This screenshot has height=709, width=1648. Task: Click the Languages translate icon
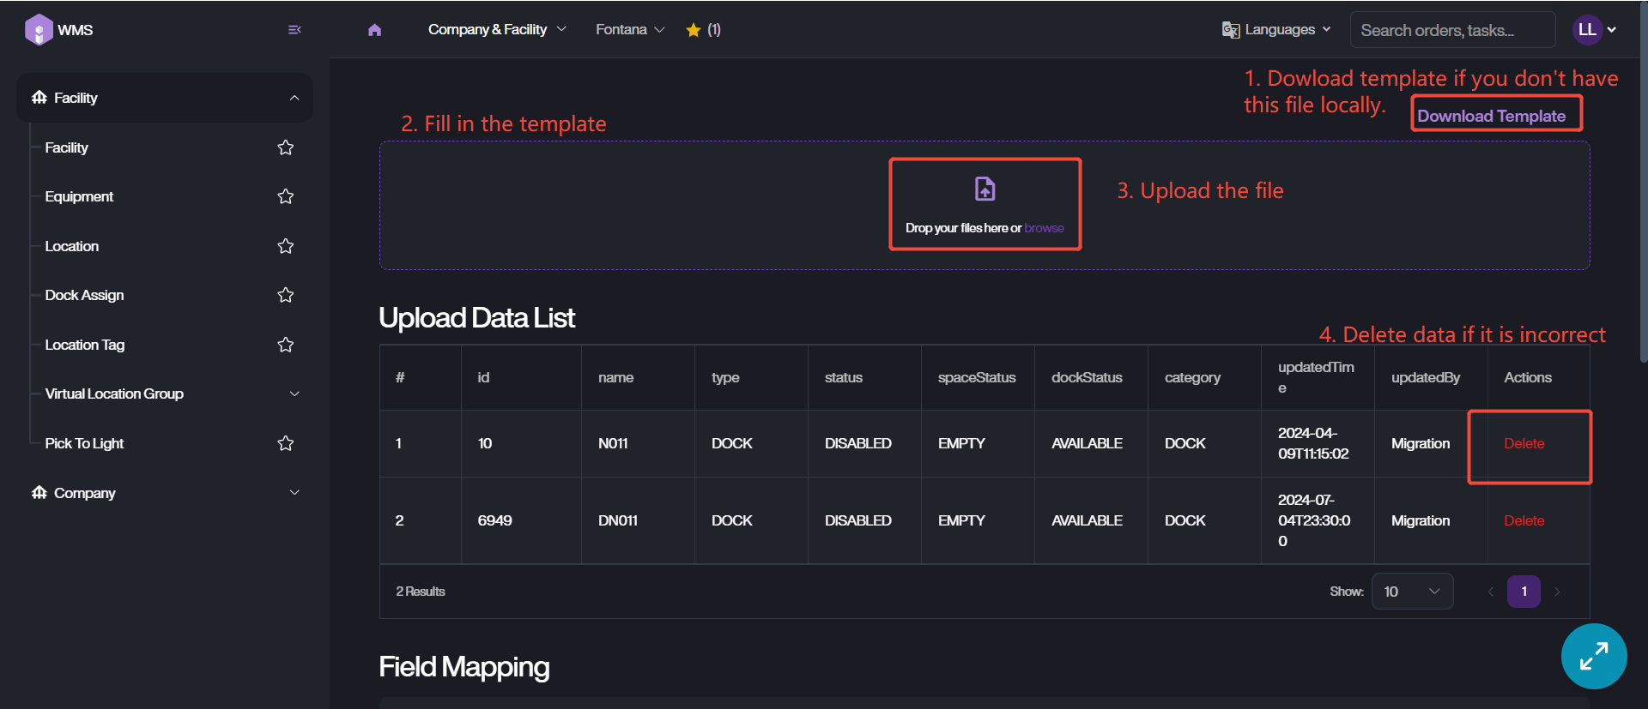point(1231,30)
